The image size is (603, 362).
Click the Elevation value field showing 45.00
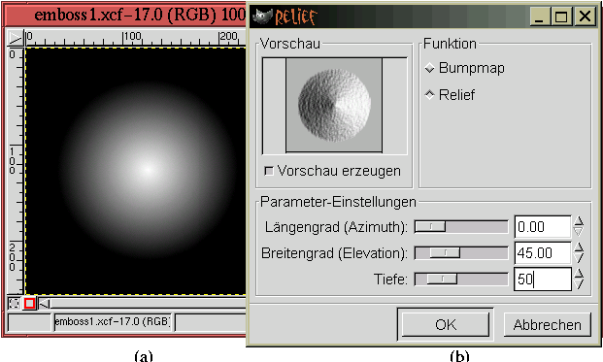click(543, 253)
